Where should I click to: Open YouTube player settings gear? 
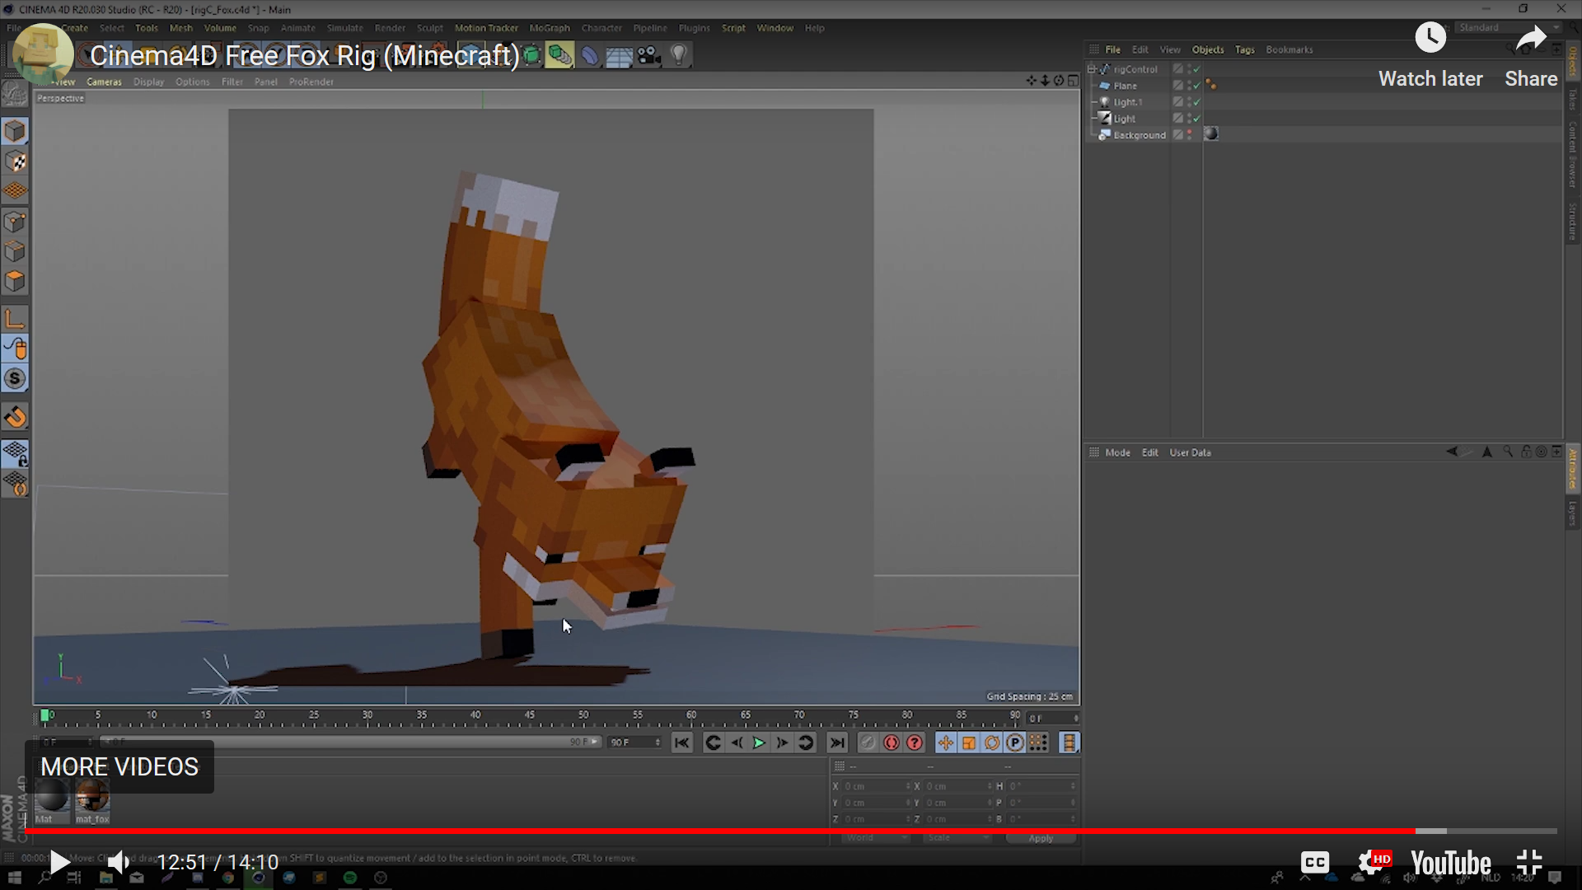(1373, 863)
